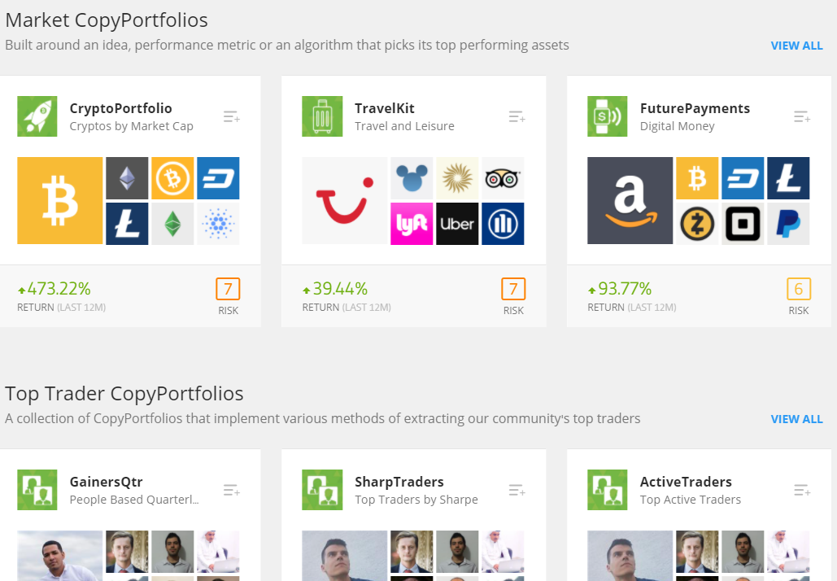
Task: Add CryptoPortfolio to watchlist
Action: (232, 117)
